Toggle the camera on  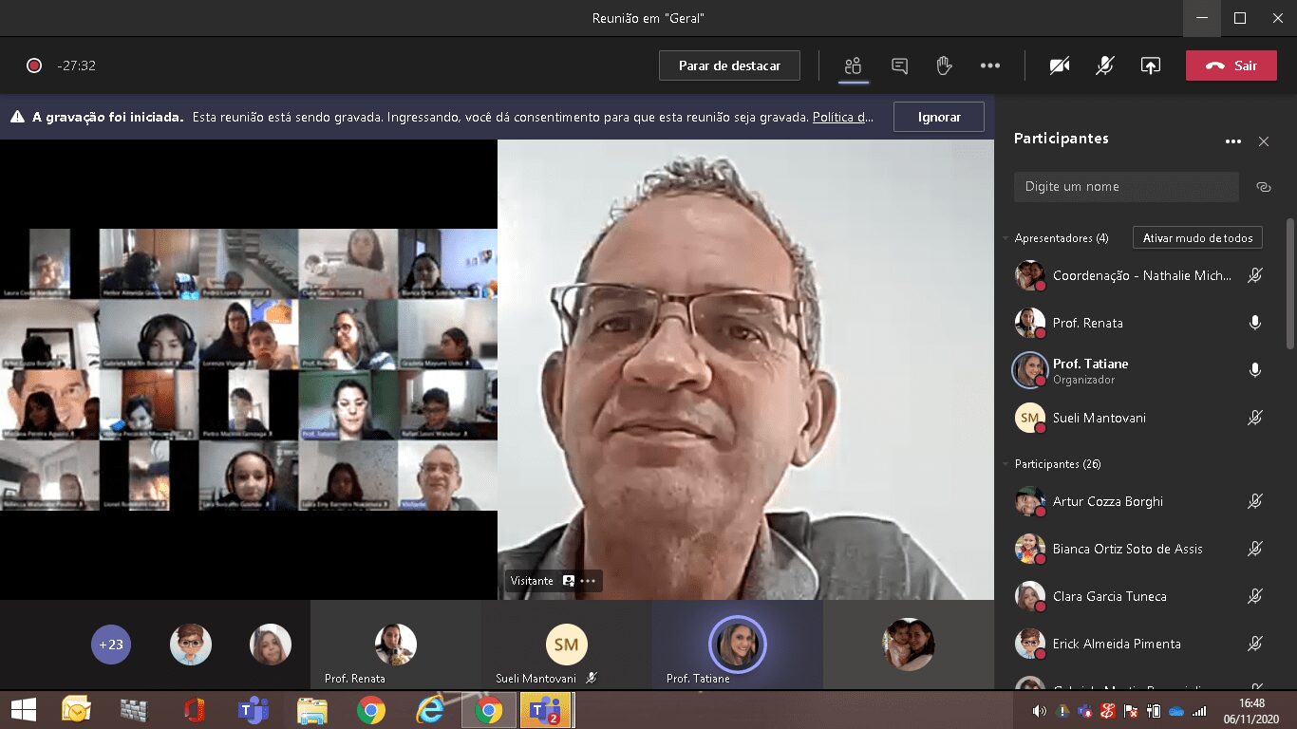coord(1060,65)
